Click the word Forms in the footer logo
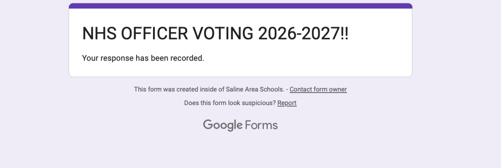The width and height of the screenshot is (501, 168). pyautogui.click(x=261, y=125)
